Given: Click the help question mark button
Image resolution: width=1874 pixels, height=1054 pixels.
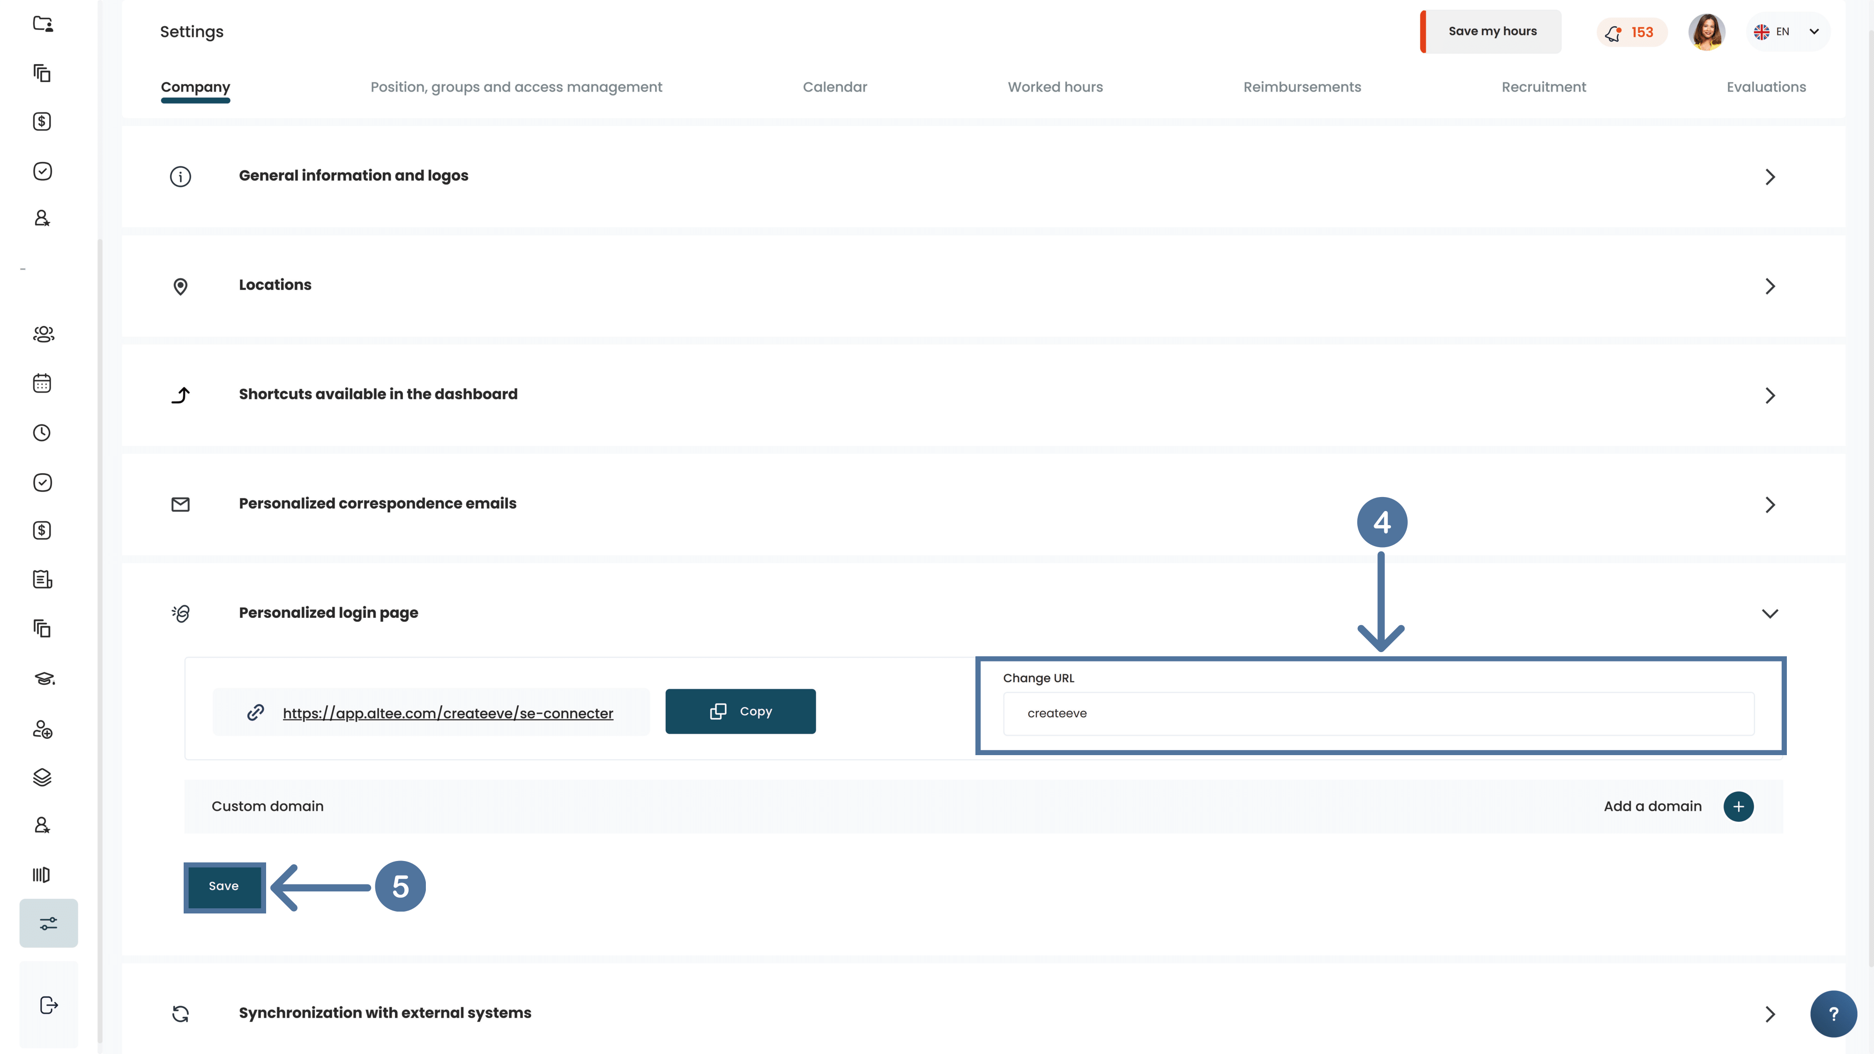Looking at the screenshot, I should tap(1833, 1014).
